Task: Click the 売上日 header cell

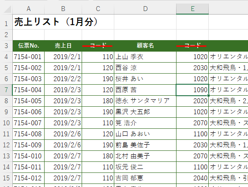Action: [63, 46]
